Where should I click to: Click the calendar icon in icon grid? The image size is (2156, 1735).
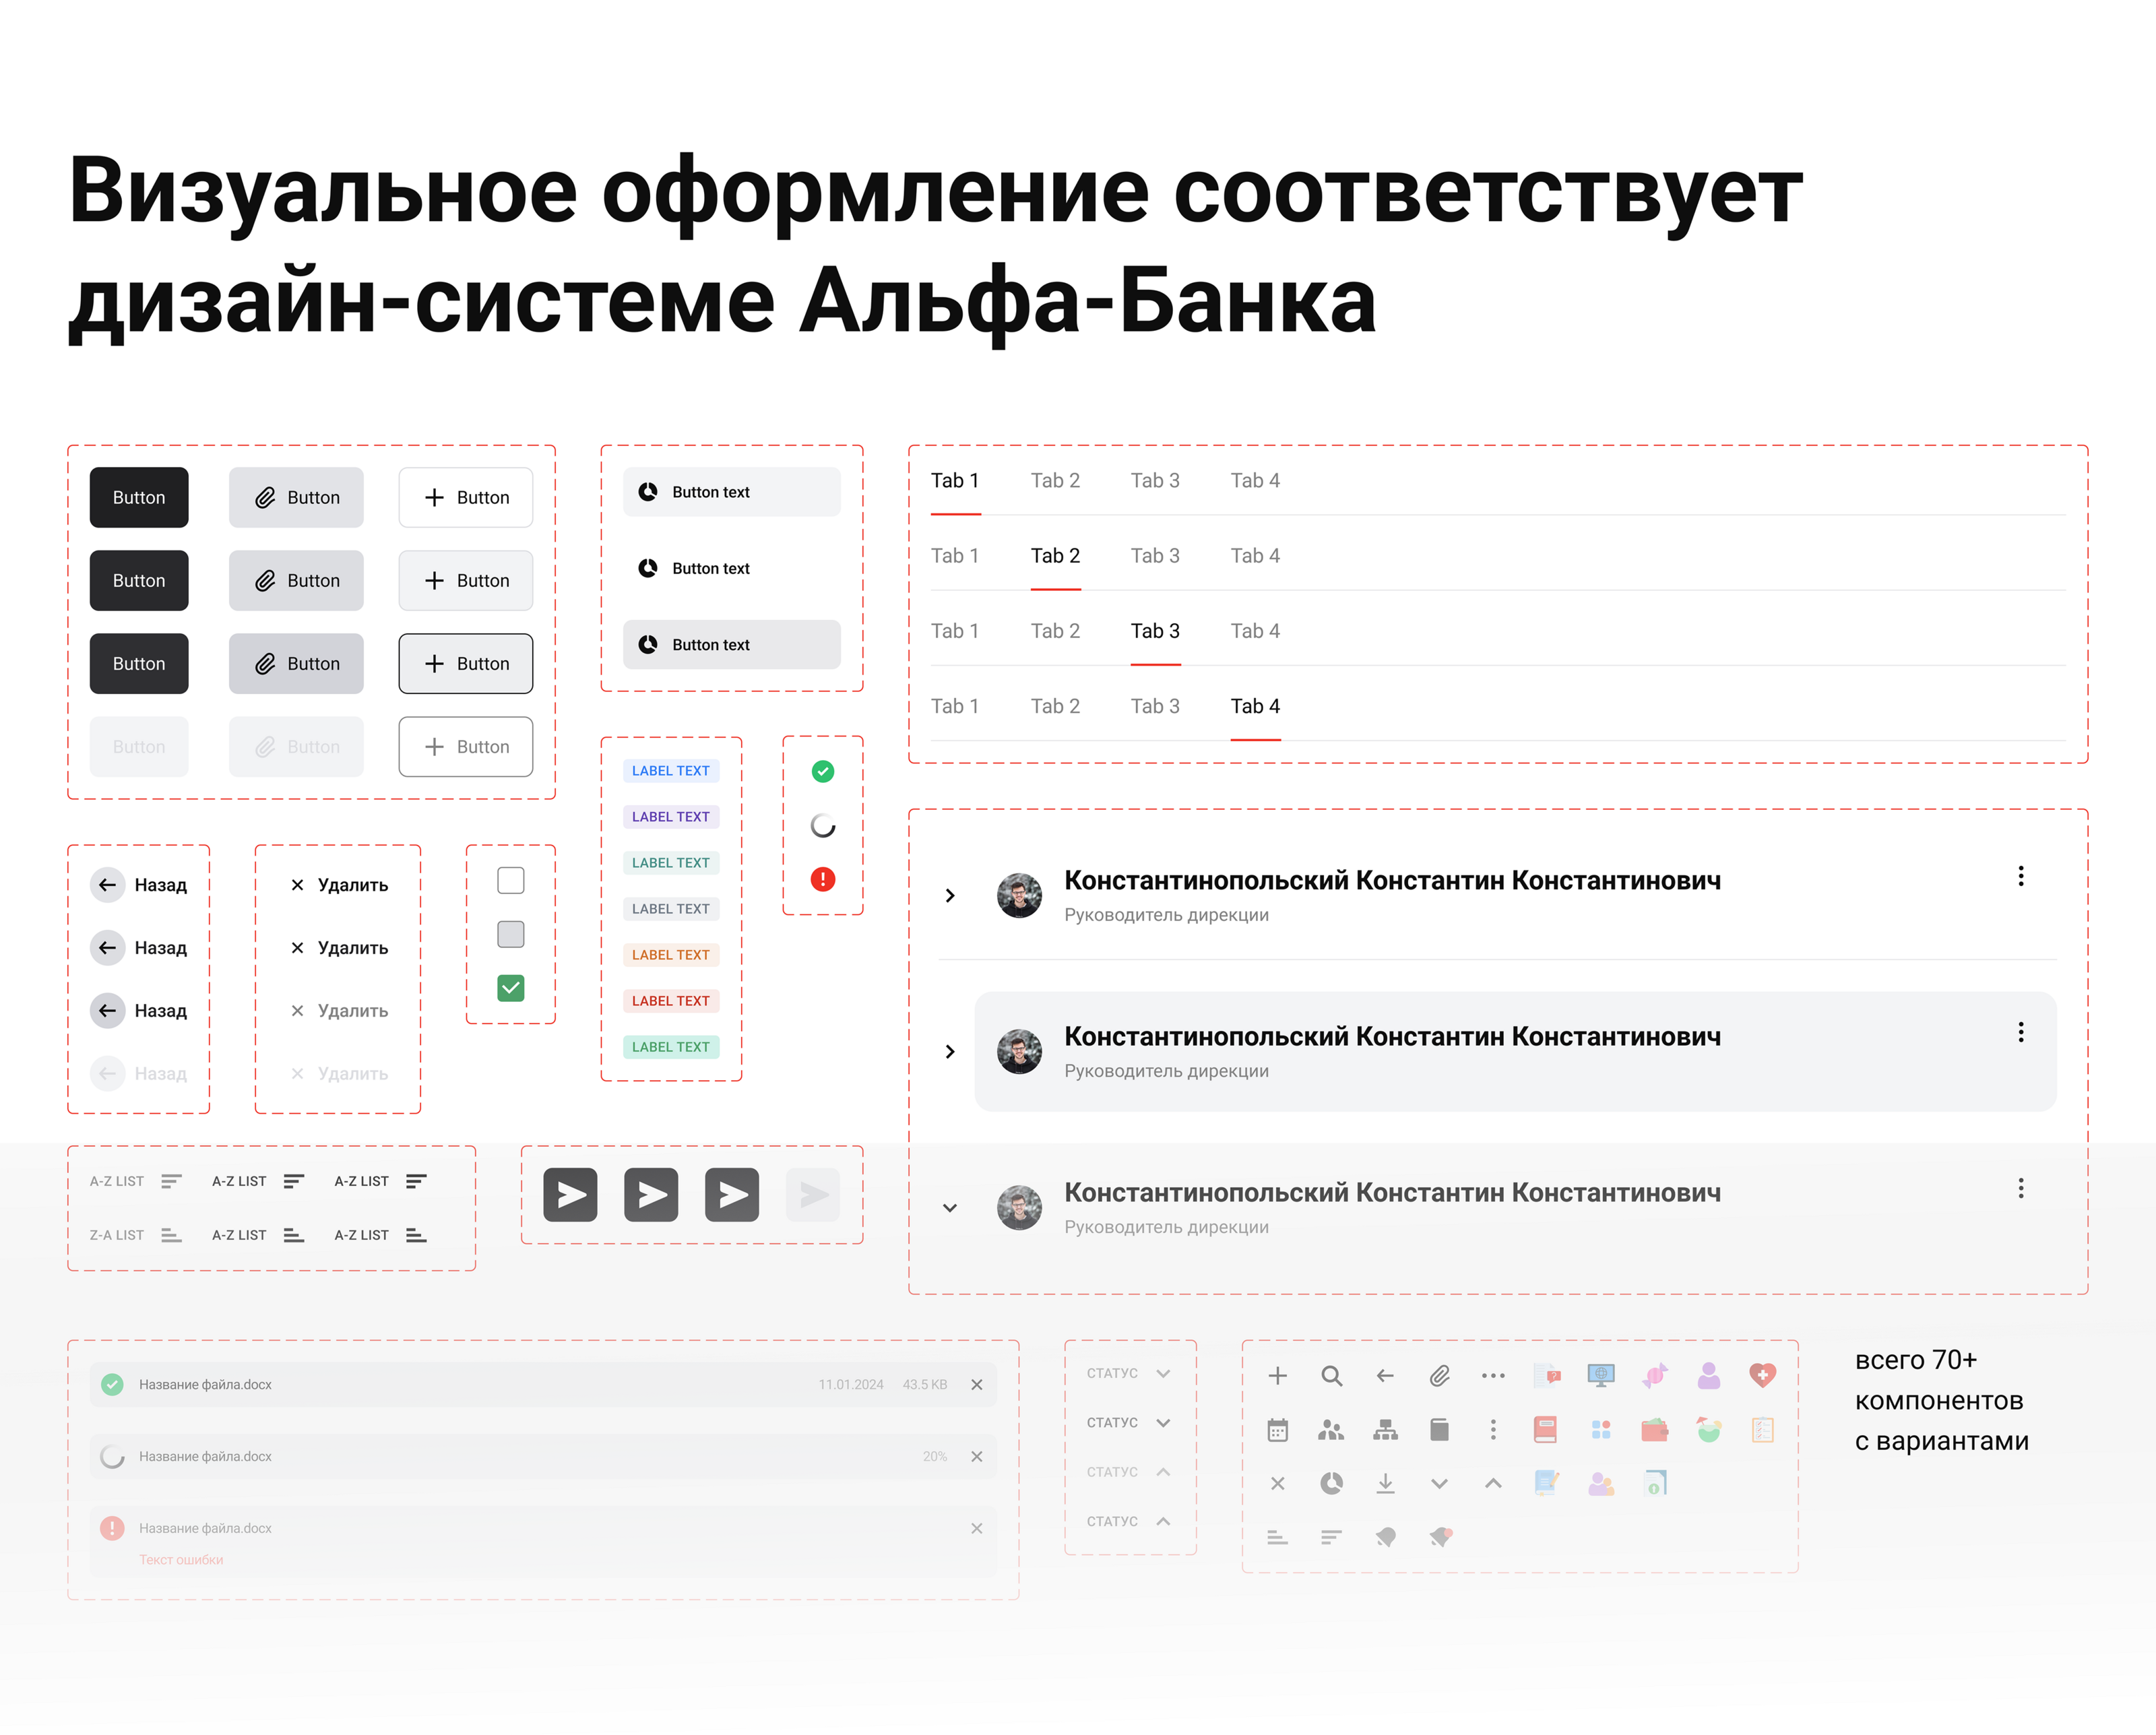1277,1430
